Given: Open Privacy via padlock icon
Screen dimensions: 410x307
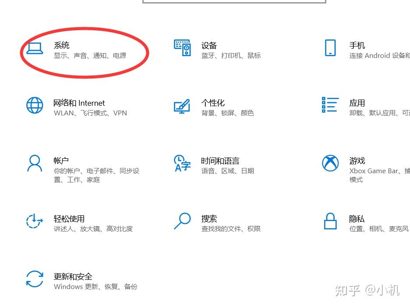Looking at the screenshot, I should (330, 221).
